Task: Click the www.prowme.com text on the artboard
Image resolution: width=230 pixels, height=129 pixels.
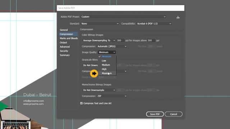Action: (x=33, y=104)
